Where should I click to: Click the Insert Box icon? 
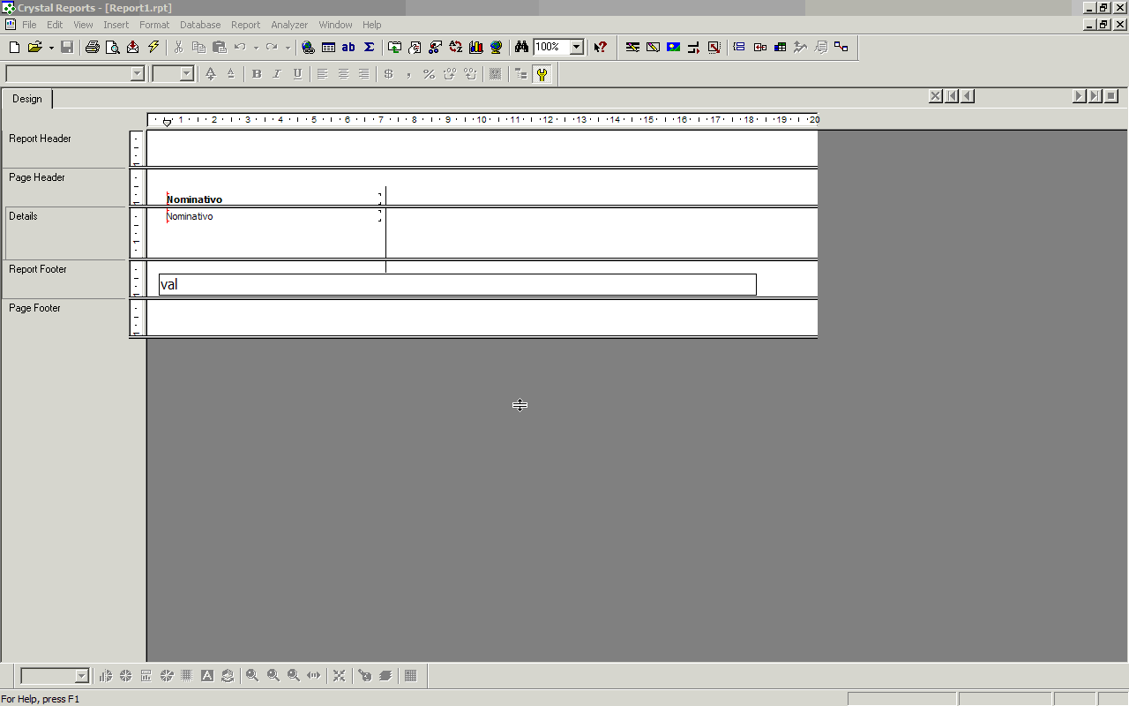click(654, 47)
